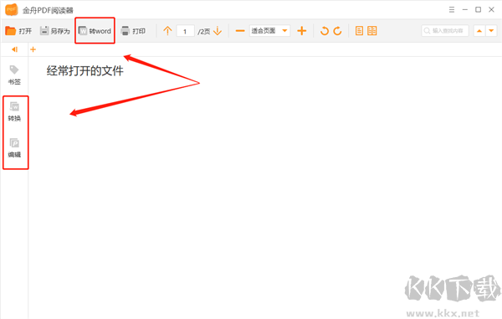Maximize the PDF reader window
502x319 pixels.
point(478,9)
